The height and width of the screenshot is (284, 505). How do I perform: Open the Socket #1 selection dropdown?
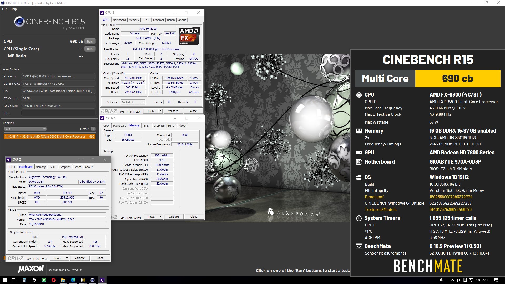133,102
